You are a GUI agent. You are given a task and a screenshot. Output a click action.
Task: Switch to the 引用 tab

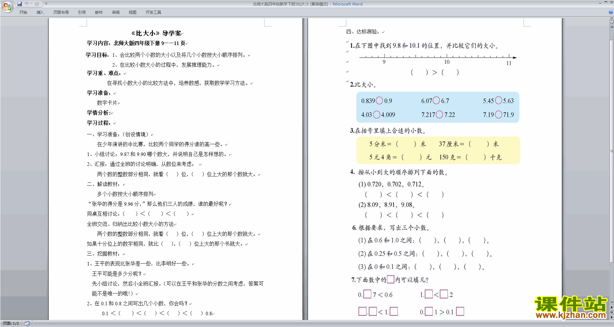82,12
